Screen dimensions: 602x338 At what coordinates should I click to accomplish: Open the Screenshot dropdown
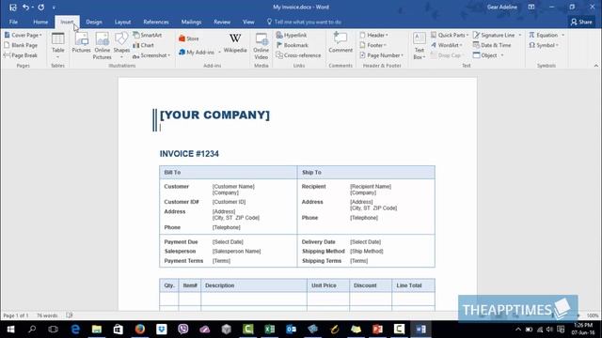tap(151, 55)
